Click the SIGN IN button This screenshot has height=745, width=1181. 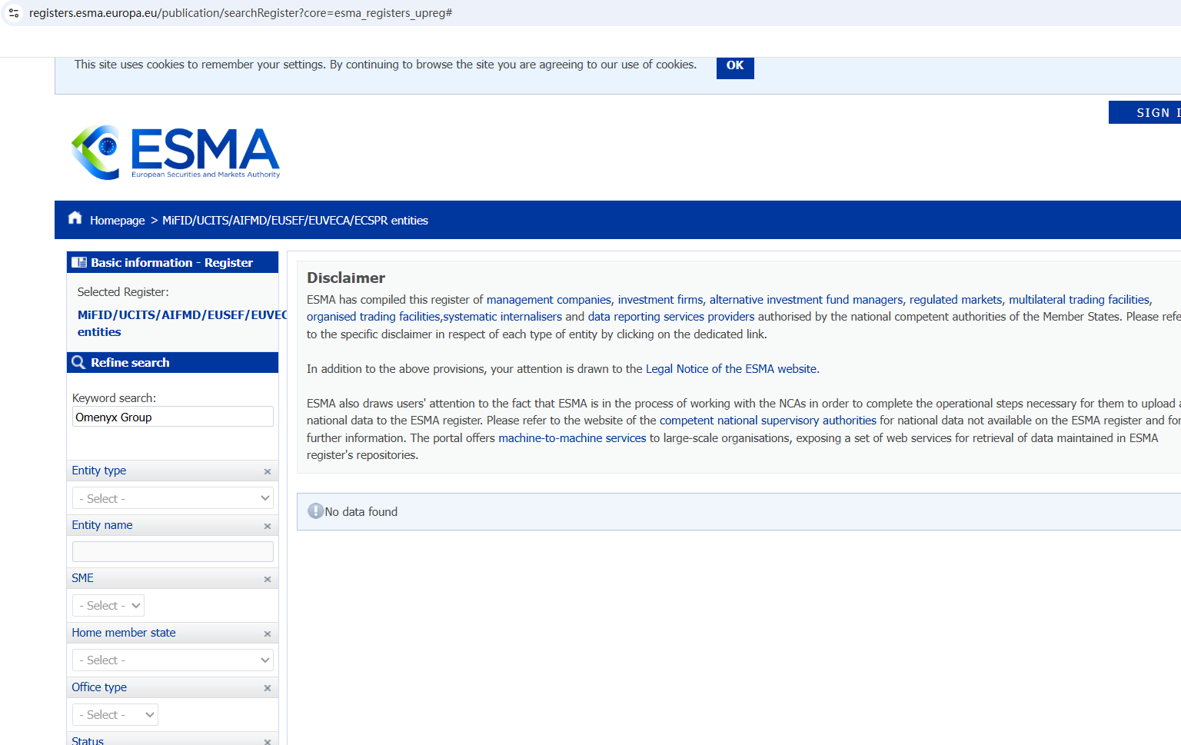click(1145, 112)
